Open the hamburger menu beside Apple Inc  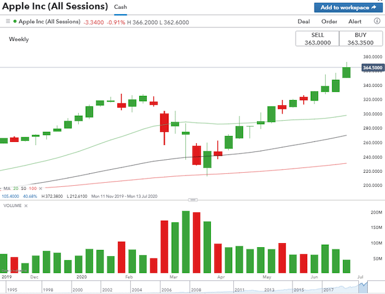(8, 21)
